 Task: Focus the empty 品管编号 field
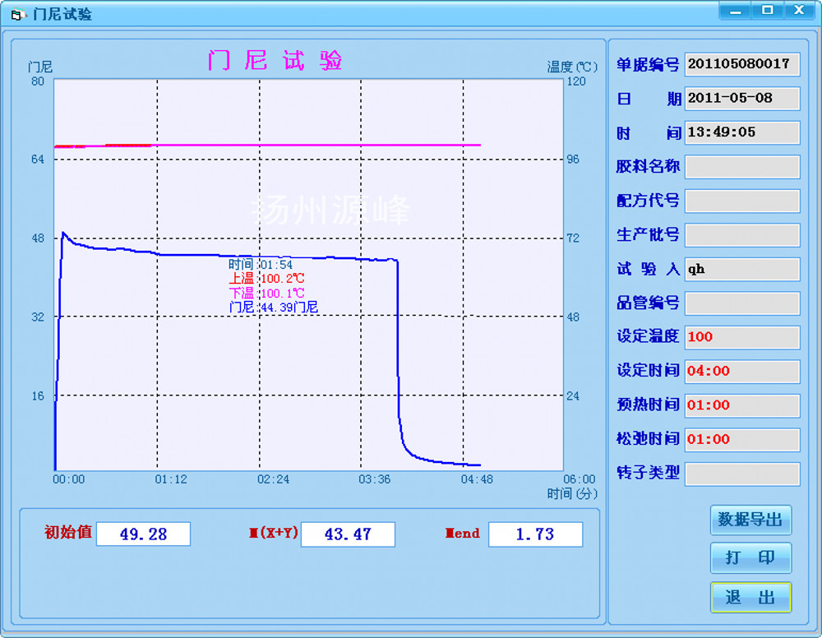[742, 303]
